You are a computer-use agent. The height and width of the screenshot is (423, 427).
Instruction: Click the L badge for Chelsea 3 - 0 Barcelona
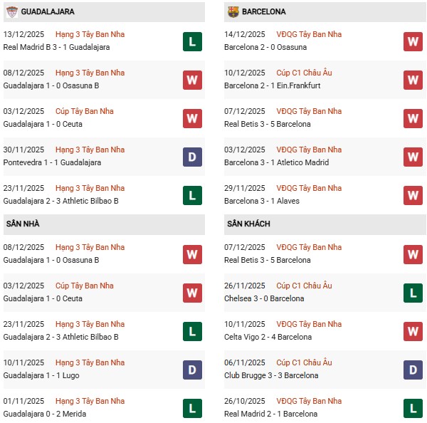tap(413, 293)
